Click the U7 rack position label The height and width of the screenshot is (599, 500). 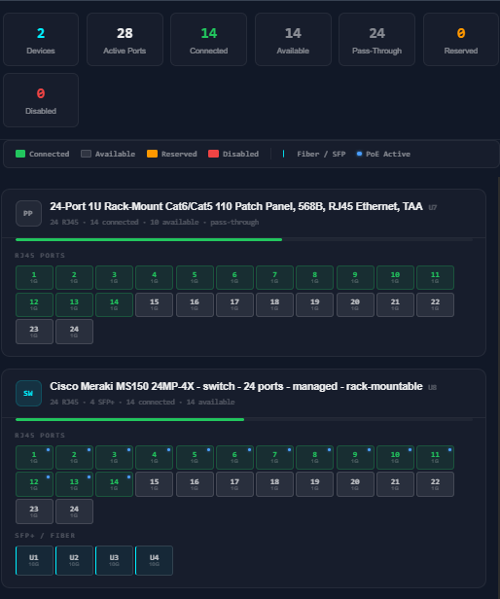tap(433, 207)
